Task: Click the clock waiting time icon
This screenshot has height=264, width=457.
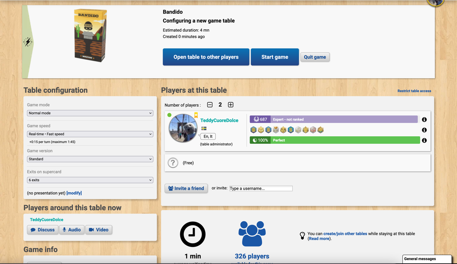Action: [193, 234]
